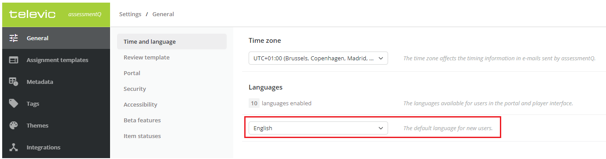Expand the default language English dropdown
The image size is (606, 159).
(x=318, y=128)
